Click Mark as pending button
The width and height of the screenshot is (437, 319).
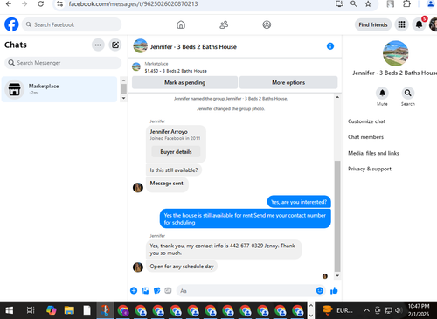click(184, 82)
